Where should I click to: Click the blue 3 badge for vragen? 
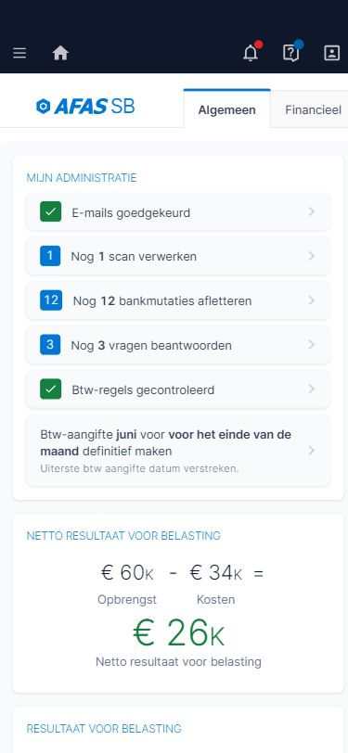pyautogui.click(x=50, y=345)
